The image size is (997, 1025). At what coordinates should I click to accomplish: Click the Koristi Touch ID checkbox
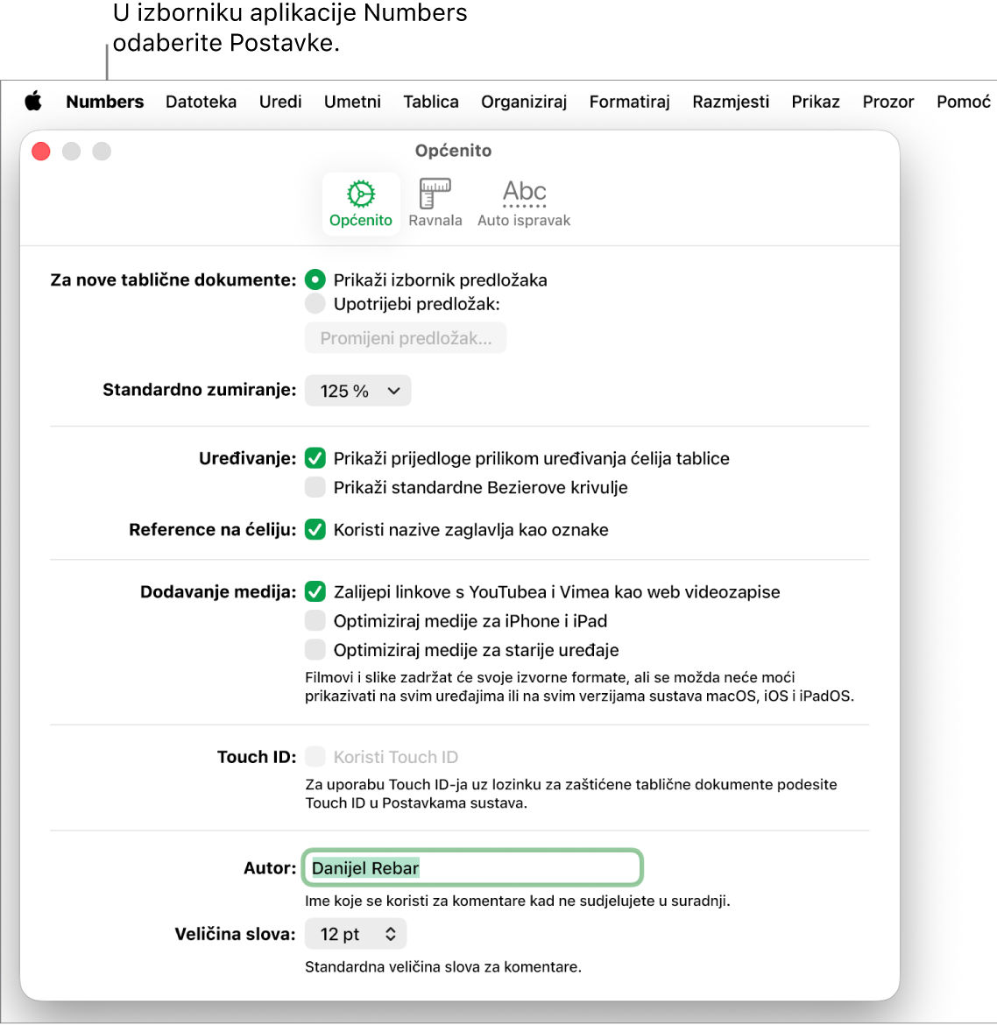tap(315, 756)
